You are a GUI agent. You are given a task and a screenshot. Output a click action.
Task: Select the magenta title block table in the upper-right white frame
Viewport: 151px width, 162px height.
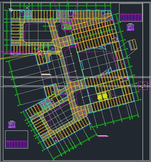click(x=131, y=17)
